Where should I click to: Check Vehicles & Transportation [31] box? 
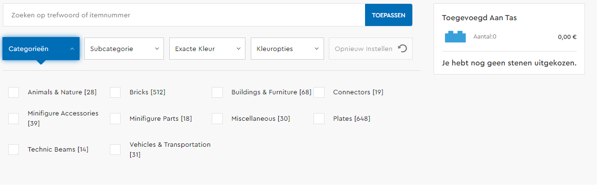point(115,150)
